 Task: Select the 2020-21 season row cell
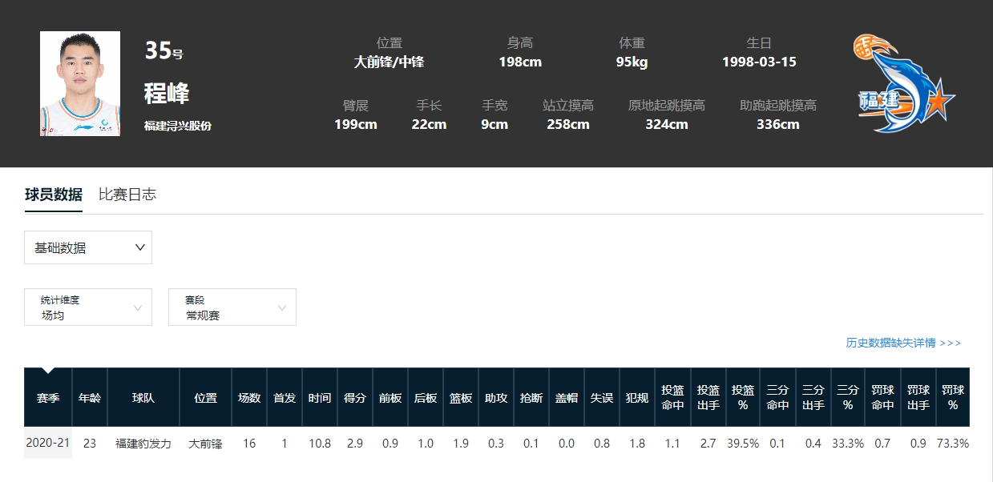click(x=48, y=443)
